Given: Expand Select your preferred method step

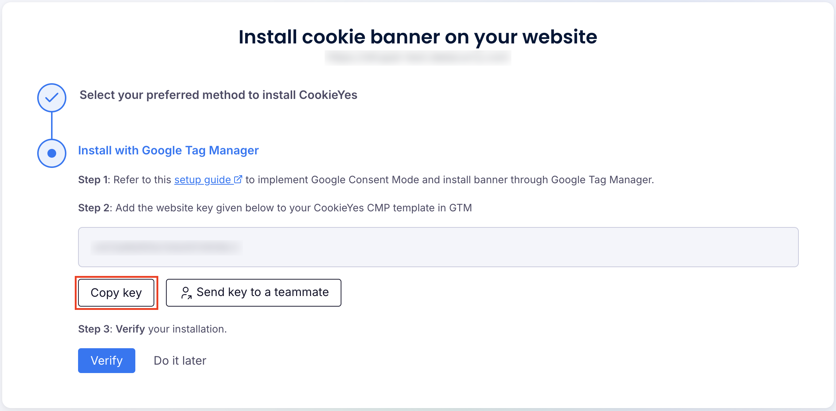Looking at the screenshot, I should 218,95.
